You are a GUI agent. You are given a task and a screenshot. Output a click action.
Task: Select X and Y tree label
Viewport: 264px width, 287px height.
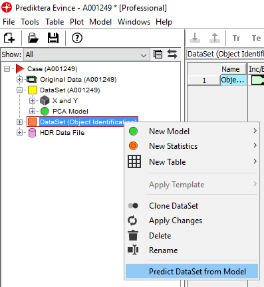tap(65, 101)
